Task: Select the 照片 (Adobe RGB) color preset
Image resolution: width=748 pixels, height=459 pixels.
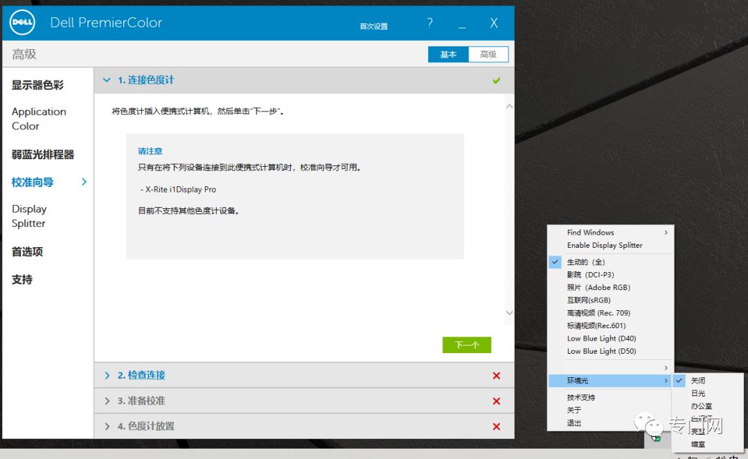Action: coord(611,287)
